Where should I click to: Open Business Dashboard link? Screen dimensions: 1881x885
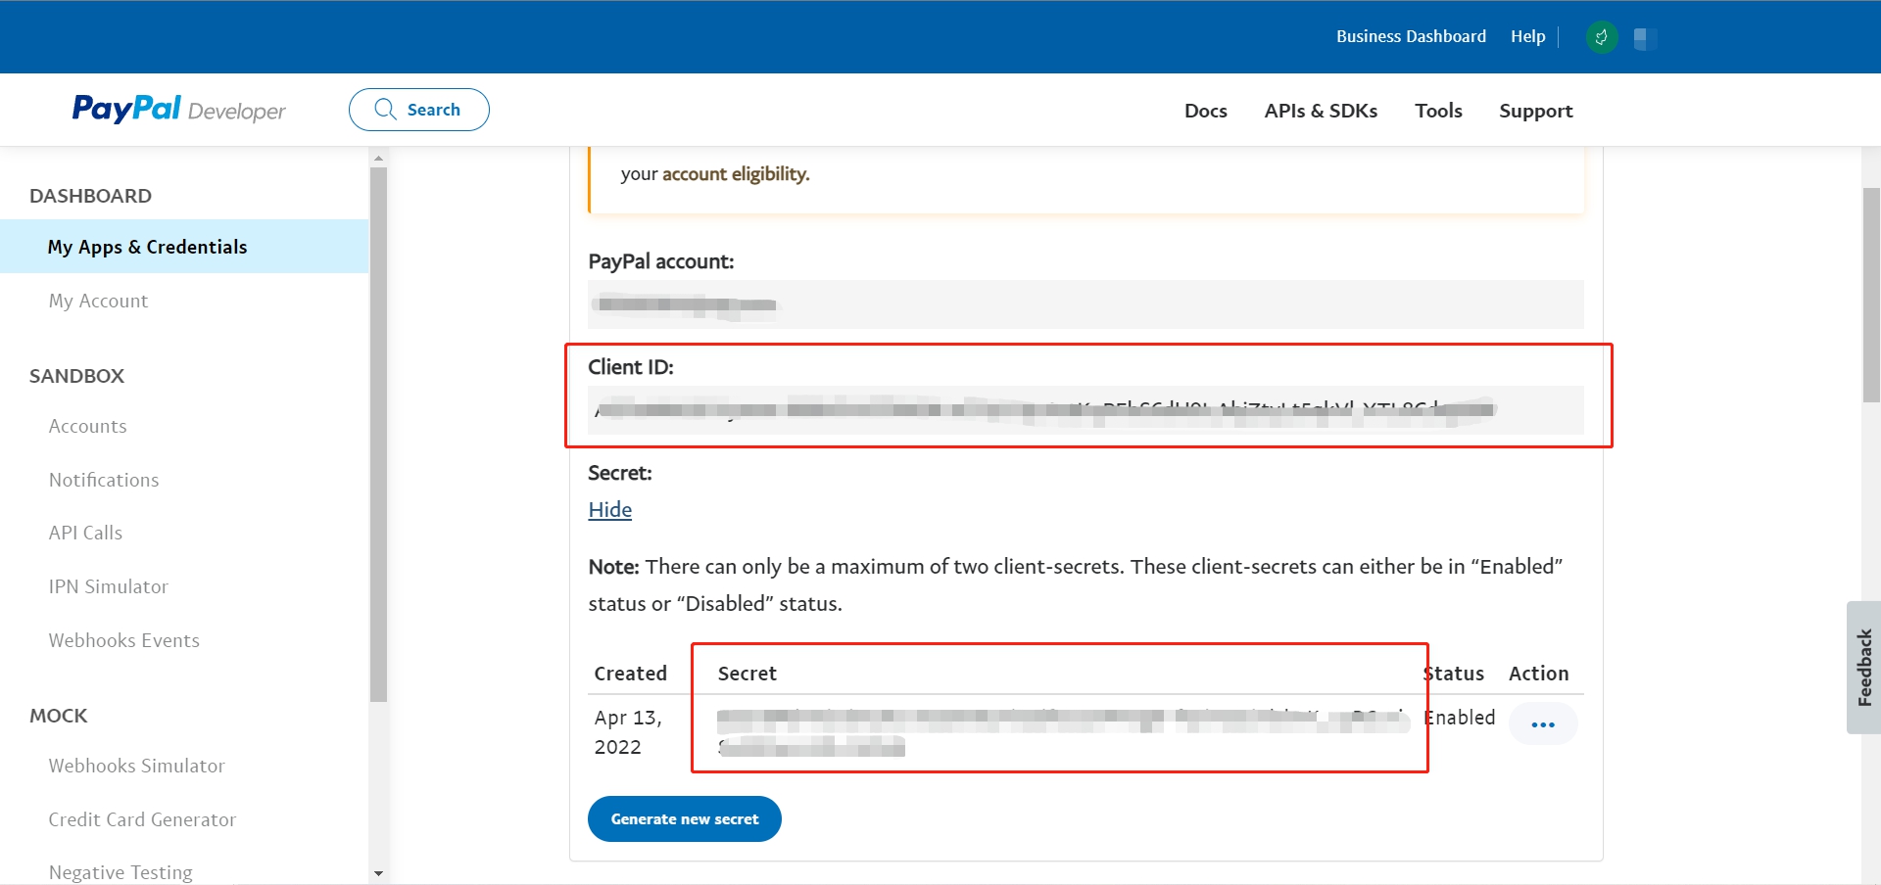tap(1411, 36)
